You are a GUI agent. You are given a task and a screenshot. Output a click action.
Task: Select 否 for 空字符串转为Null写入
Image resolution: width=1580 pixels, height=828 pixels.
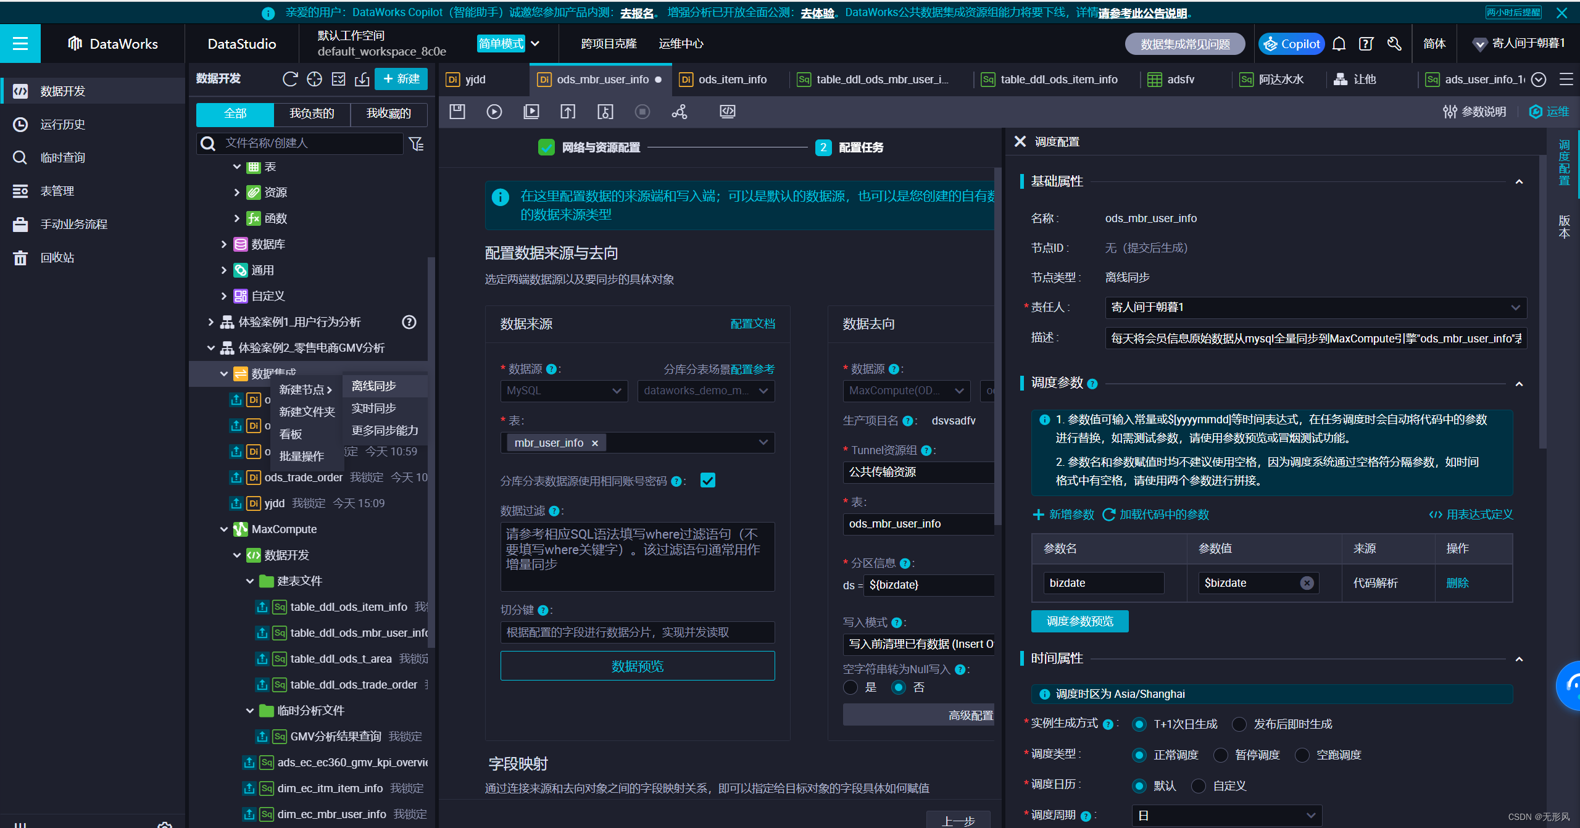[899, 687]
